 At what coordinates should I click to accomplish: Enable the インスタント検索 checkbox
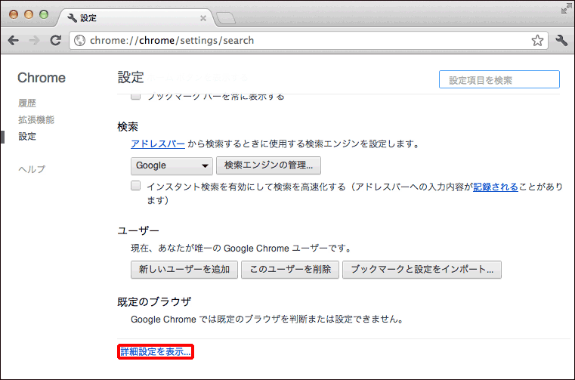[136, 186]
